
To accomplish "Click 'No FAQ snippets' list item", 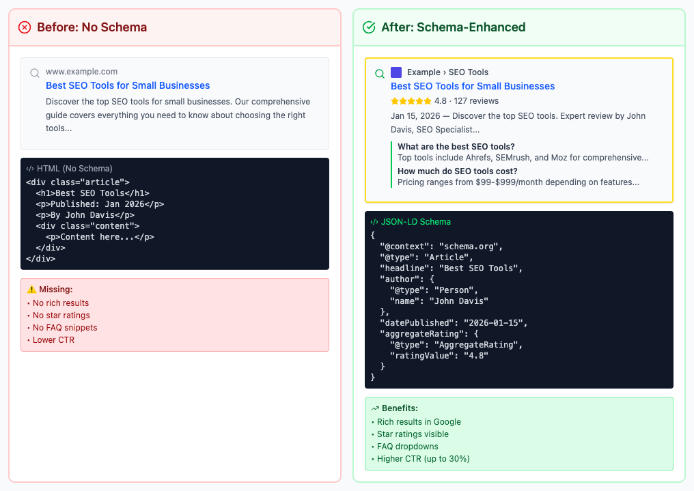I will tap(65, 328).
